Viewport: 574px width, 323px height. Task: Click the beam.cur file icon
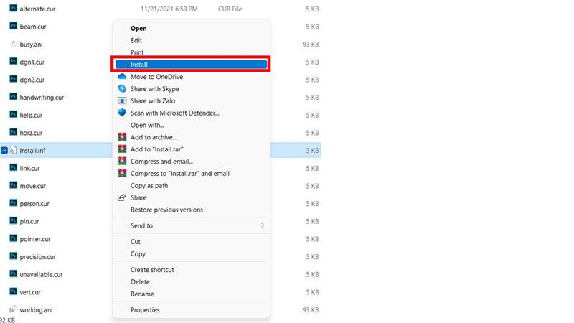[13, 26]
